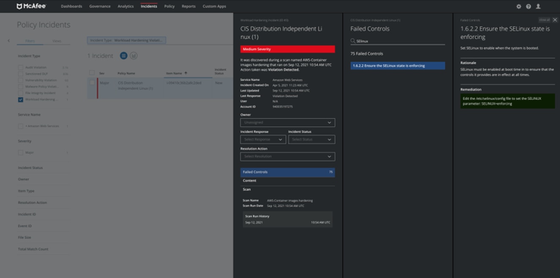Toggle the Amazon Web Services checkbox

pyautogui.click(x=20, y=126)
